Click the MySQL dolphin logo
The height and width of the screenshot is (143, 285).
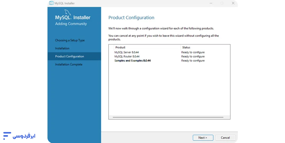pos(68,12)
